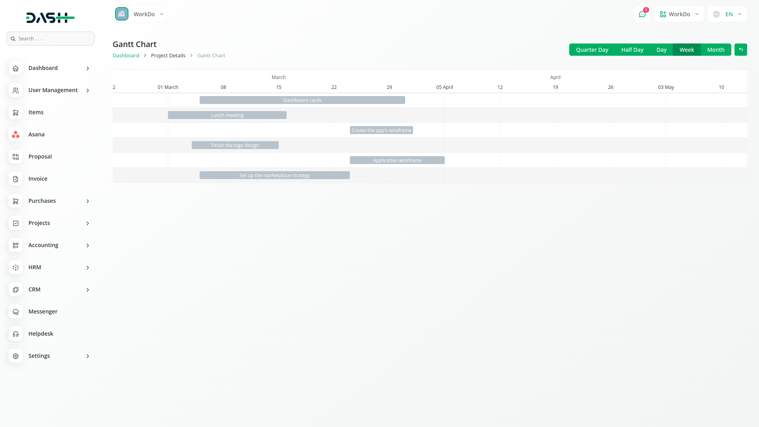Screen dimensions: 759x427
Task: Select the Week view tab
Action: click(x=687, y=50)
